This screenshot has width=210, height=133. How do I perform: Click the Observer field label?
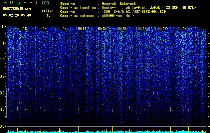pos(68,4)
